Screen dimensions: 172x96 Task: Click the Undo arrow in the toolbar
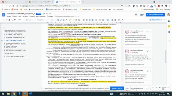3,20
